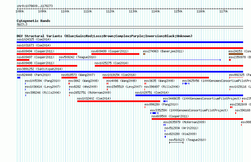Open esv2652751 (McKernan2009) label
This screenshot has width=251, height=162.
click(x=90, y=93)
